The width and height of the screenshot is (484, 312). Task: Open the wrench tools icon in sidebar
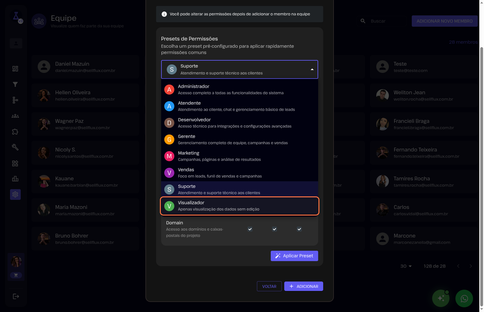click(15, 147)
